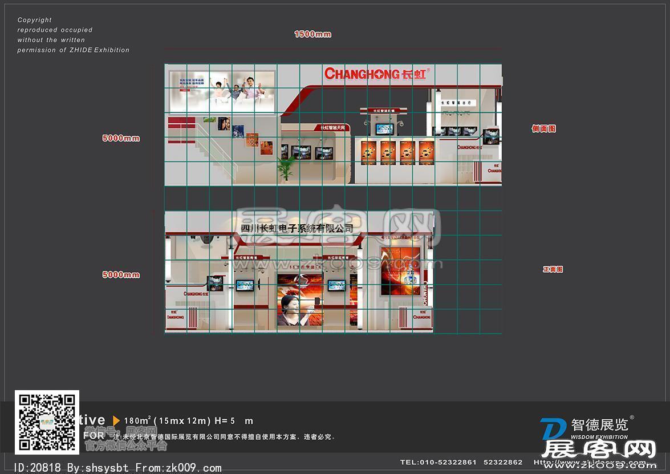Click the "四川长虹电子系统有限公司" signboard text
This screenshot has width=670, height=474.
point(298,228)
